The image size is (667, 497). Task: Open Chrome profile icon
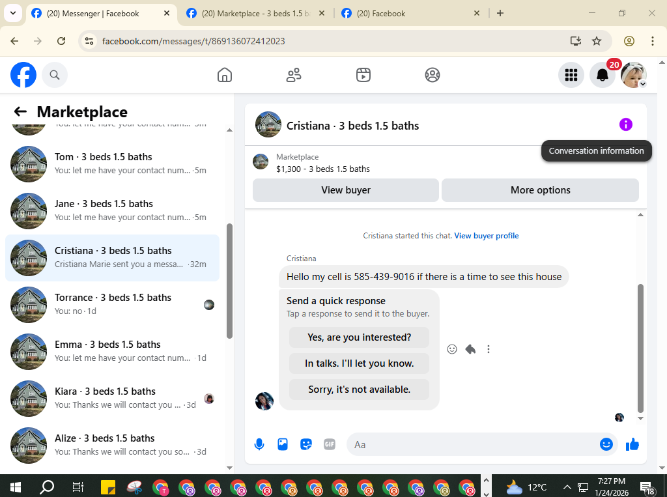click(629, 41)
